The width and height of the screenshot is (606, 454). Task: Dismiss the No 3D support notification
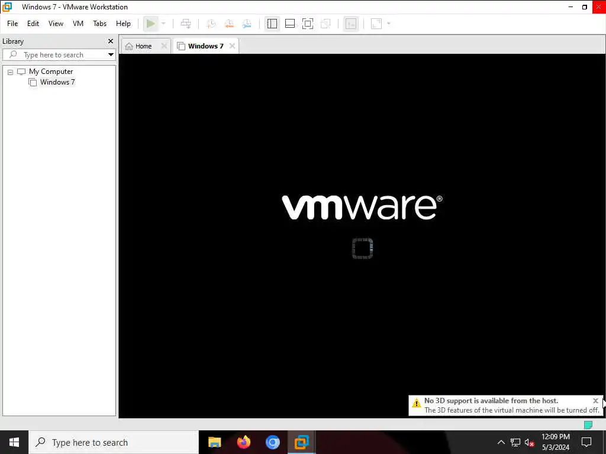point(595,401)
